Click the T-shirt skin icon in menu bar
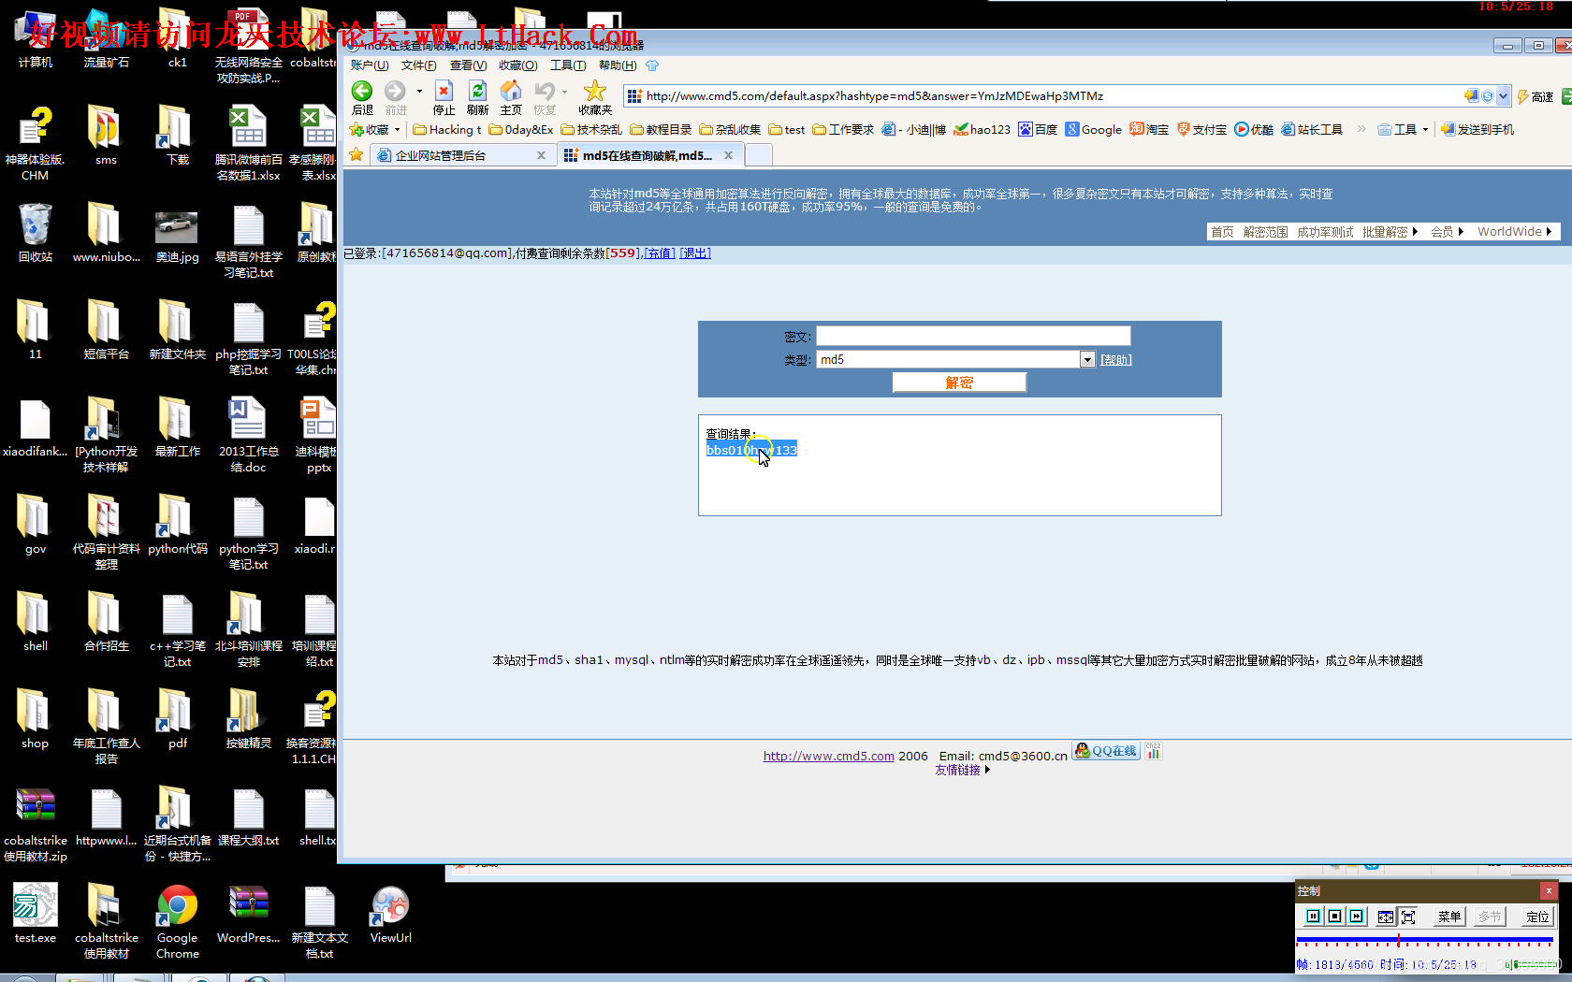1572x982 pixels. tap(652, 65)
